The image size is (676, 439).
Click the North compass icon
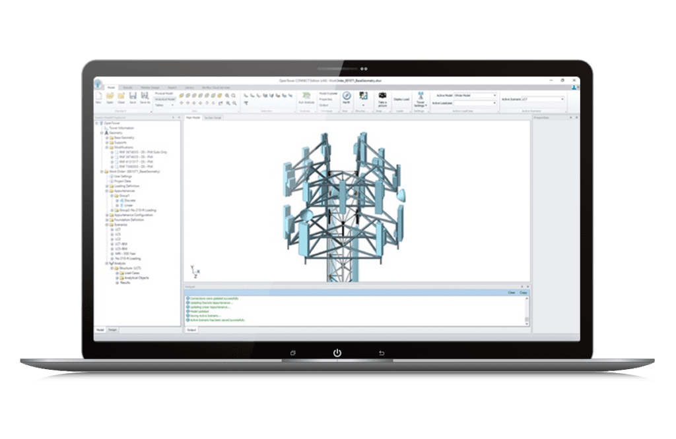pyautogui.click(x=346, y=98)
